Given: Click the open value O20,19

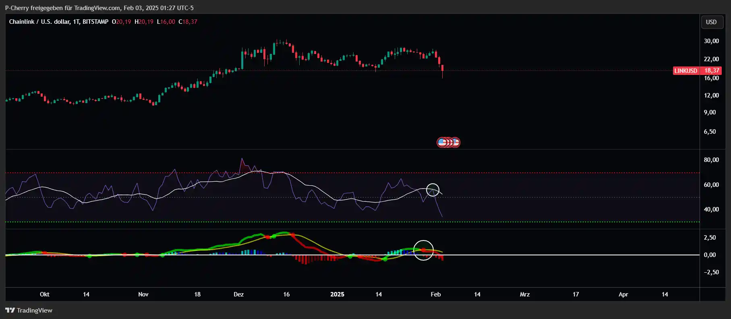Looking at the screenshot, I should 121,22.
